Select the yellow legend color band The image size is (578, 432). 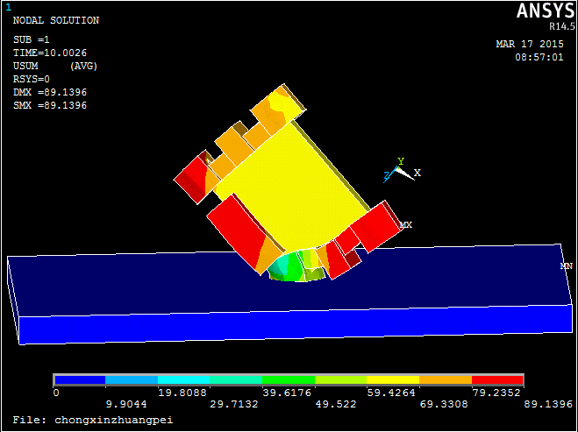point(393,380)
